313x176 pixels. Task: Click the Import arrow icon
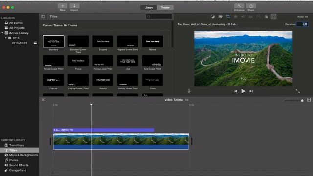[74, 6]
